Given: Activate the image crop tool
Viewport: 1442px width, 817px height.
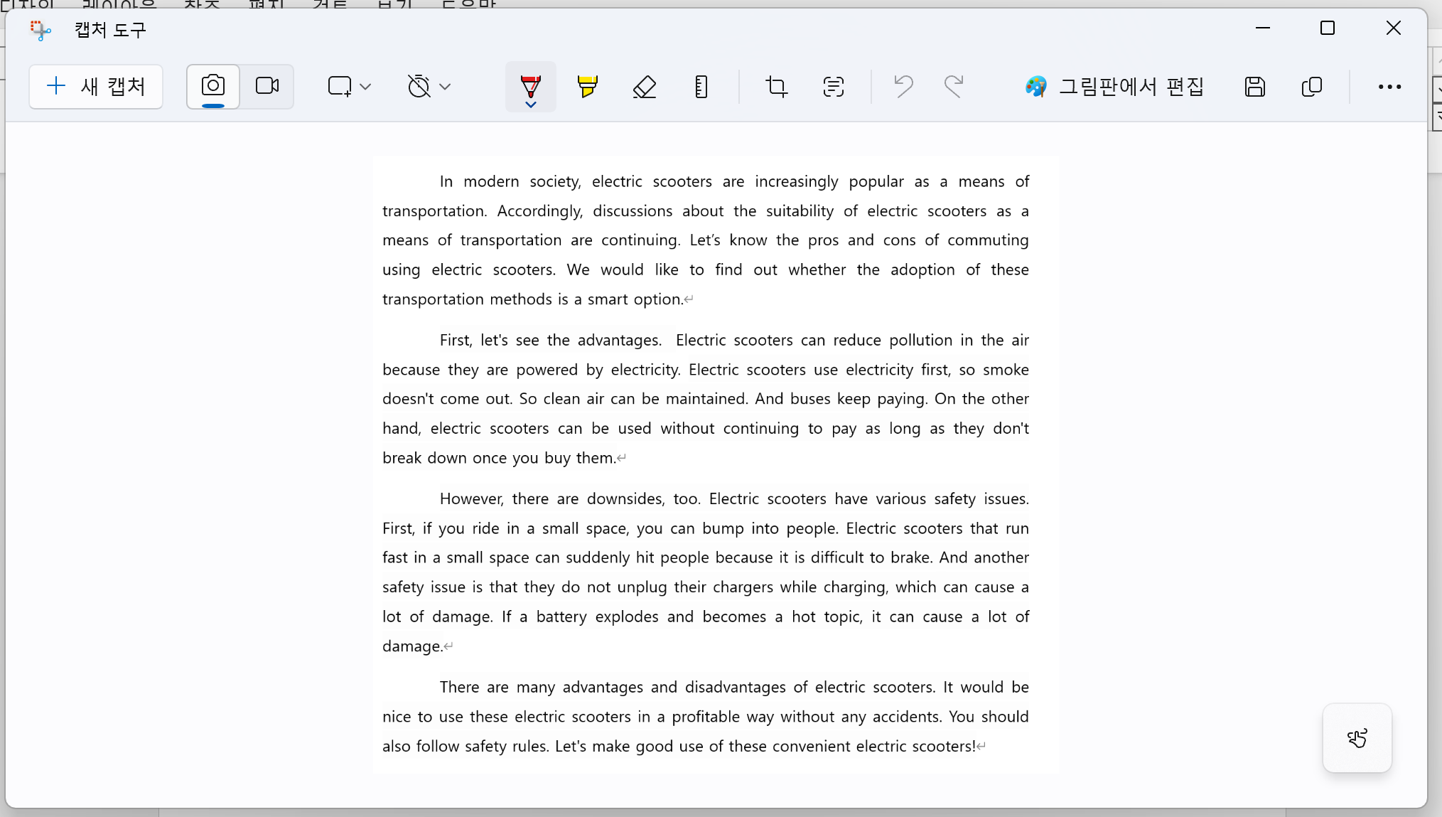Looking at the screenshot, I should tap(776, 87).
